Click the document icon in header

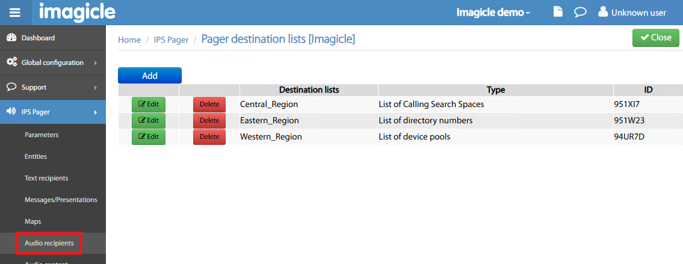pos(558,12)
